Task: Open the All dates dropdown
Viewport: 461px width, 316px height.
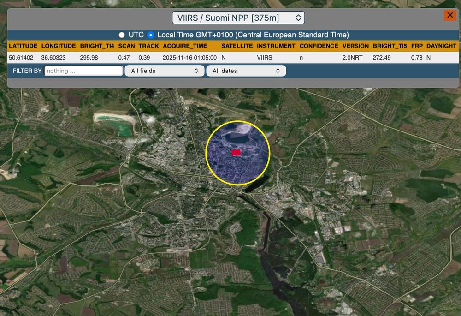Action: (x=246, y=71)
